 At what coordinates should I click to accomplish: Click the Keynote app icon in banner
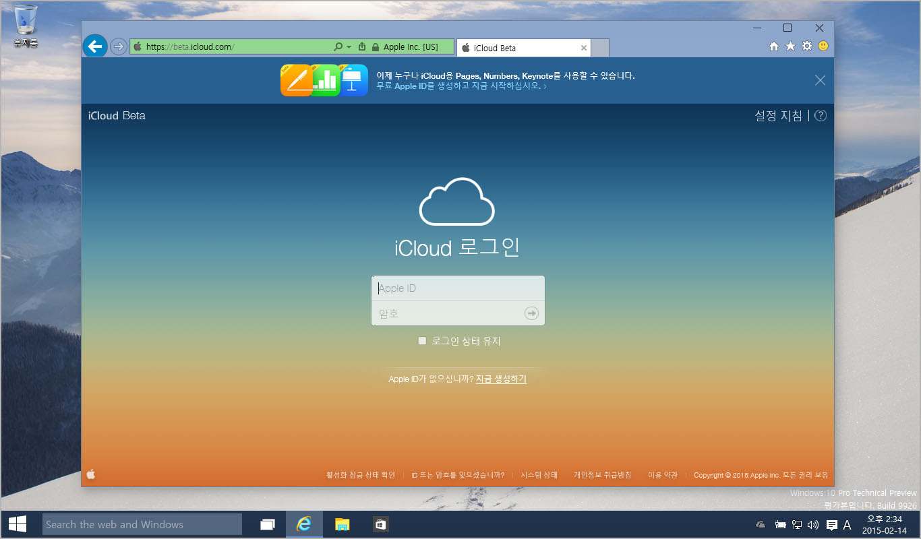click(x=353, y=81)
